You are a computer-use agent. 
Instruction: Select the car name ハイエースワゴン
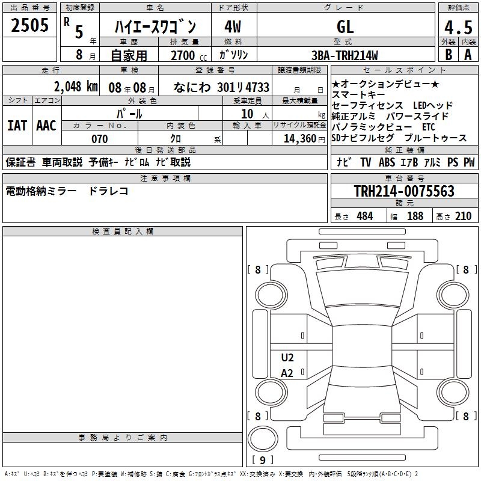155,26
